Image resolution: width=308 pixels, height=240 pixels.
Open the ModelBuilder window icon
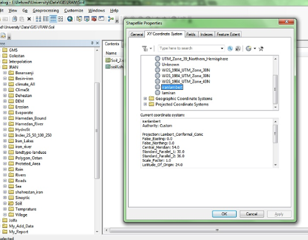111,19
